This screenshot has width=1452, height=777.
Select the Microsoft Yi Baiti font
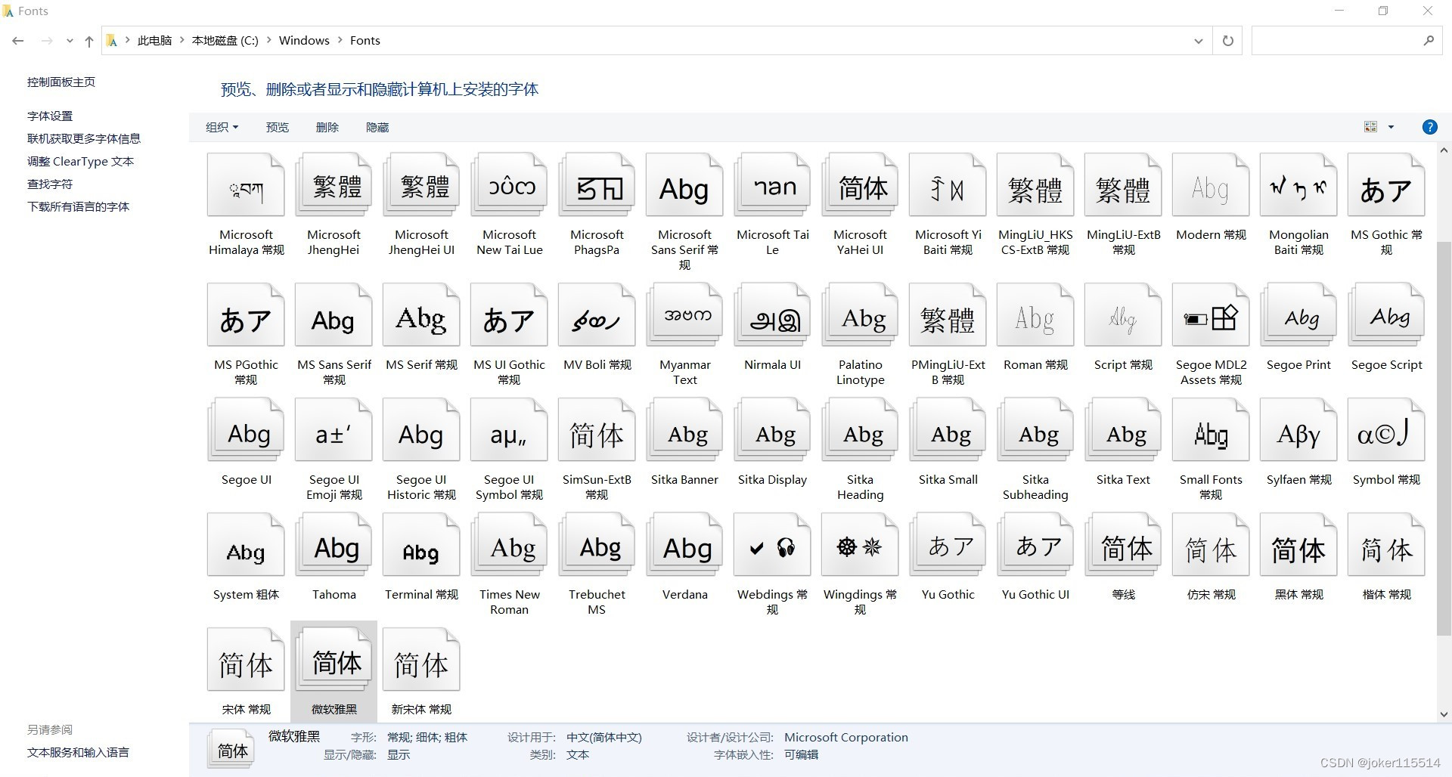click(948, 186)
